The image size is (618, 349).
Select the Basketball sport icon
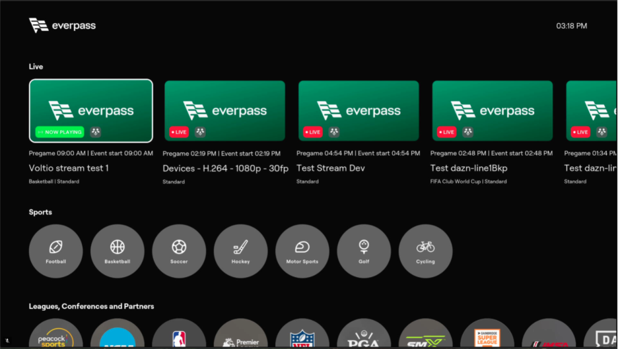[x=118, y=251]
